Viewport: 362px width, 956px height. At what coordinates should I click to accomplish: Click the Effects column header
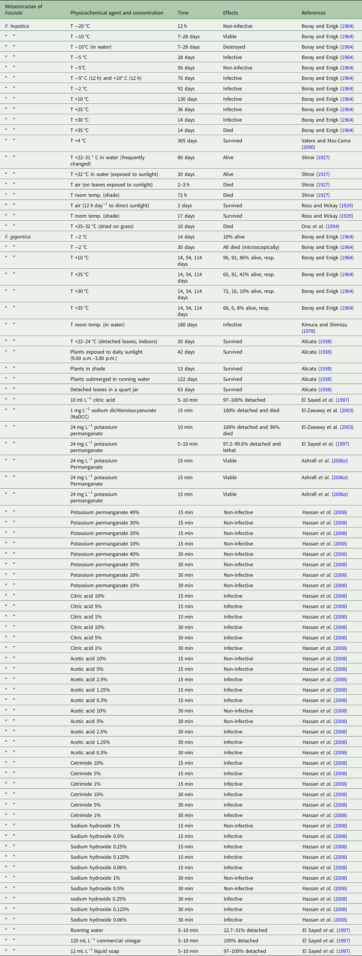click(230, 13)
